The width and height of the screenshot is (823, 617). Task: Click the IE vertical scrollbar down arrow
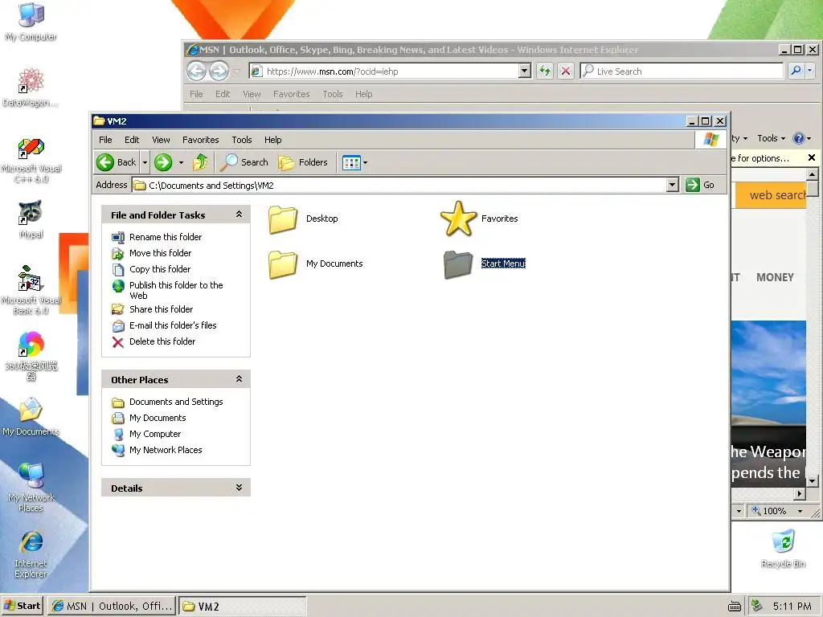pyautogui.click(x=812, y=481)
